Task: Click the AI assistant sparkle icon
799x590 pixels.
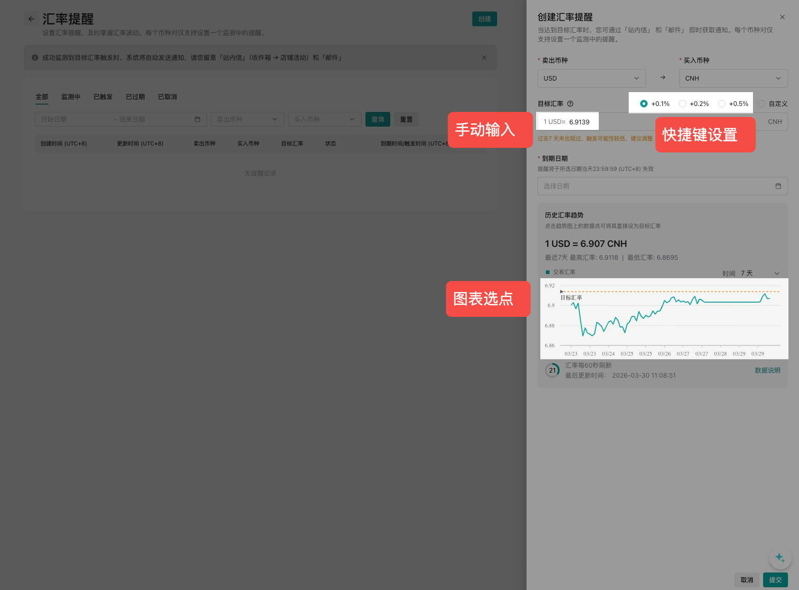Action: tap(780, 558)
